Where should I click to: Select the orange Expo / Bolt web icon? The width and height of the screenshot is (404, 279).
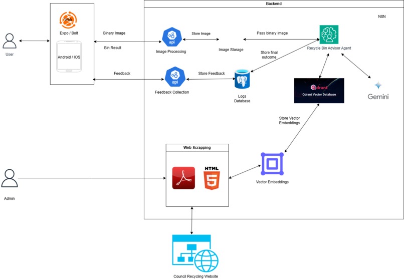click(68, 20)
